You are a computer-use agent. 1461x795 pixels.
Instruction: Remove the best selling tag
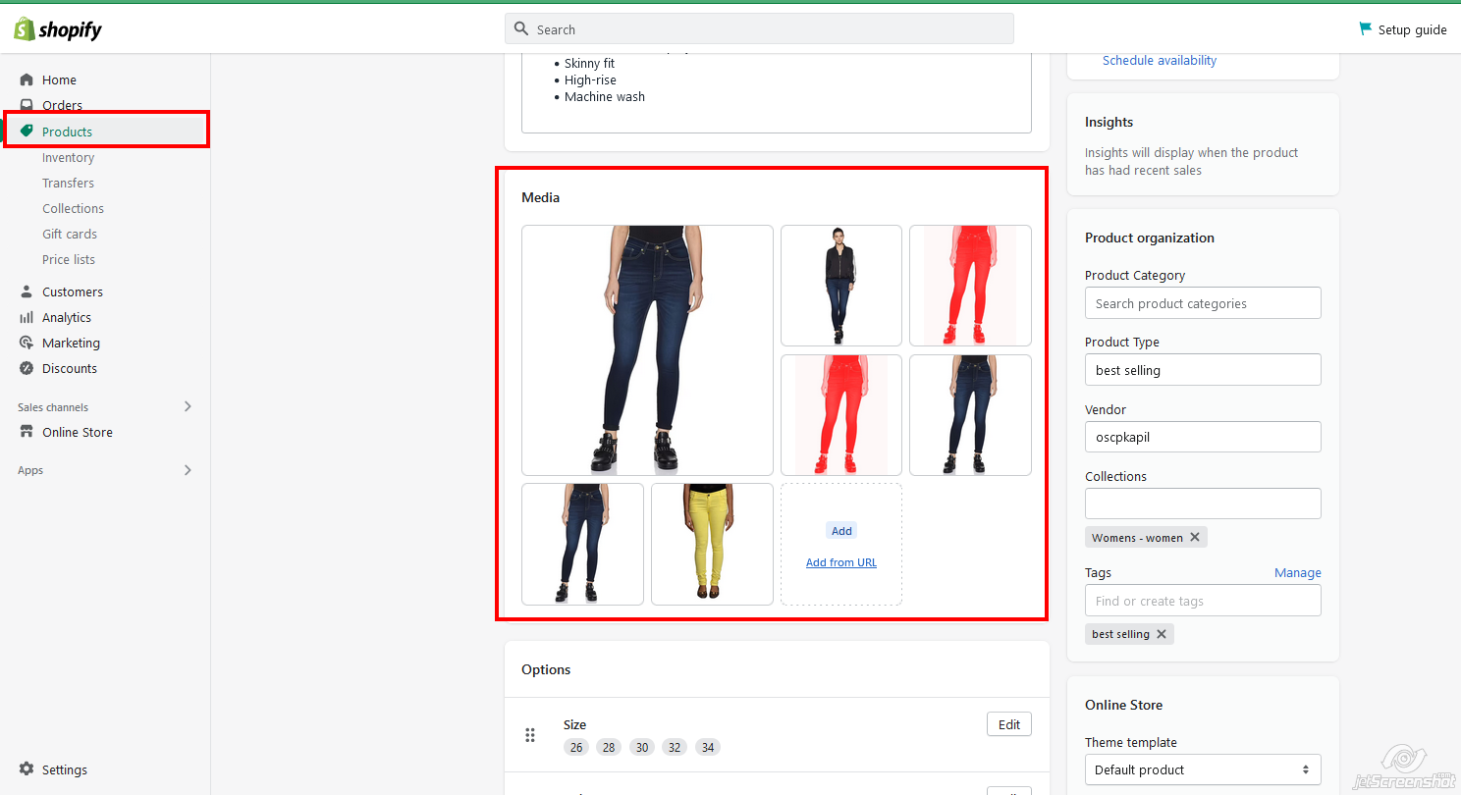[x=1162, y=634]
